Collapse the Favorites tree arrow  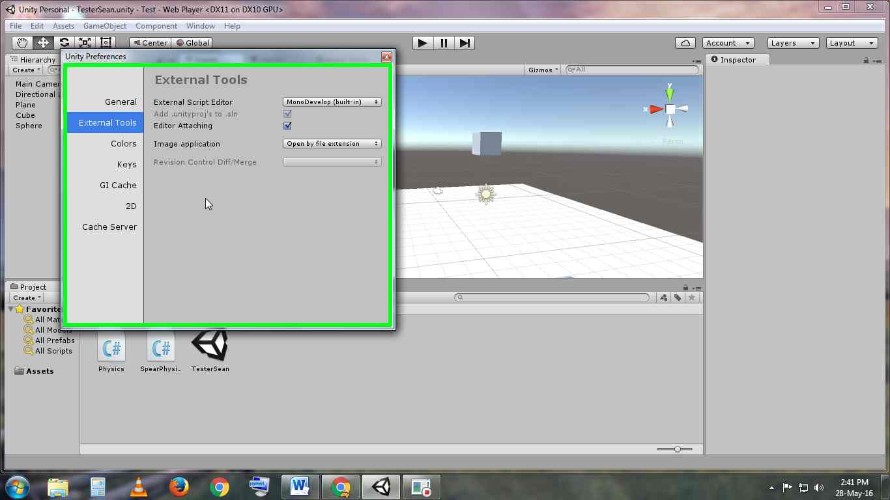point(11,309)
